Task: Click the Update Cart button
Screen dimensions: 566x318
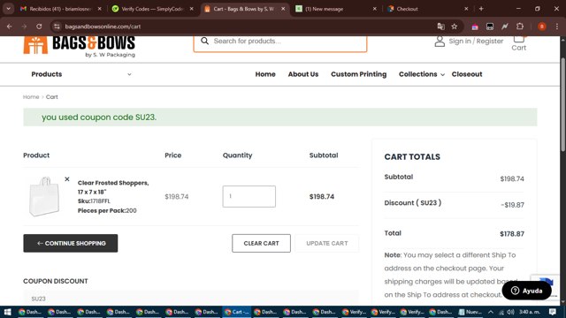Action: coord(327,244)
